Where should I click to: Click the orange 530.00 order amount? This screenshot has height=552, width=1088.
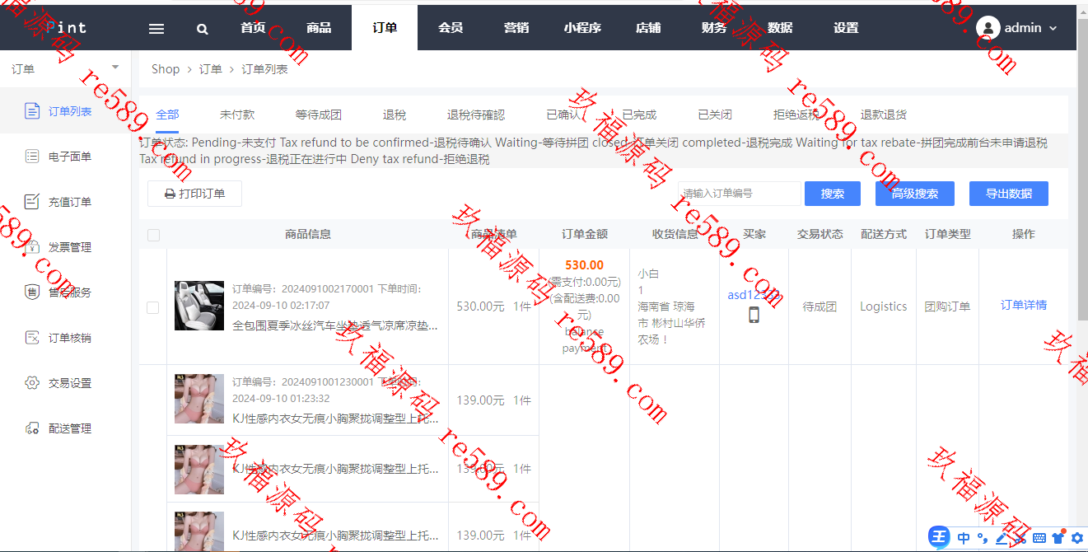click(585, 265)
